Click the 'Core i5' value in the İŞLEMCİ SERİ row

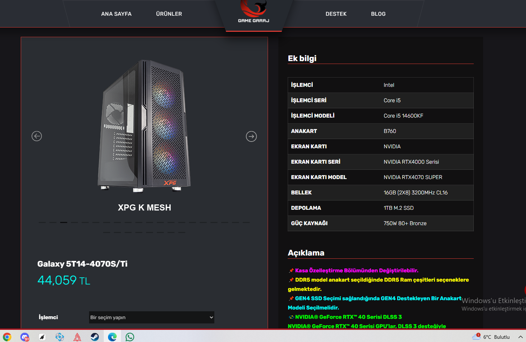(x=392, y=100)
